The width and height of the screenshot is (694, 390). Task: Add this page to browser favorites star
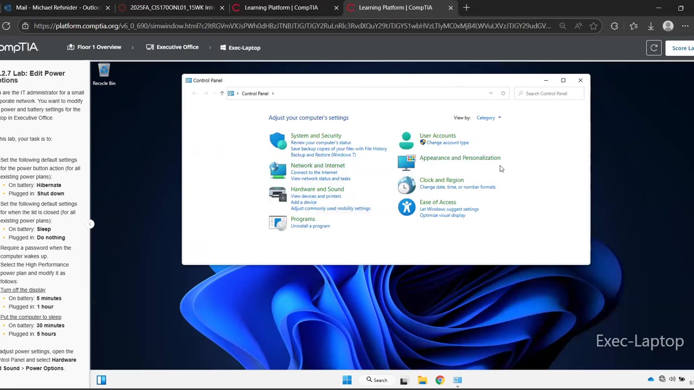click(x=594, y=25)
